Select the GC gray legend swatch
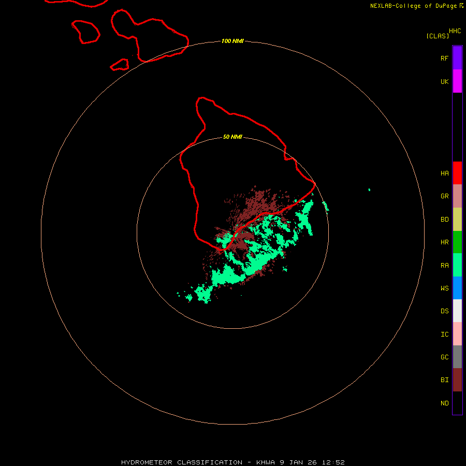Viewport: 466px width, 466px height. point(457,357)
